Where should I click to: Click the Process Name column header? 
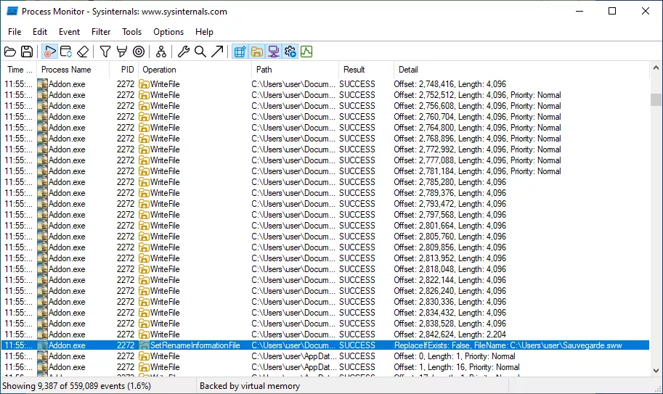pos(66,70)
